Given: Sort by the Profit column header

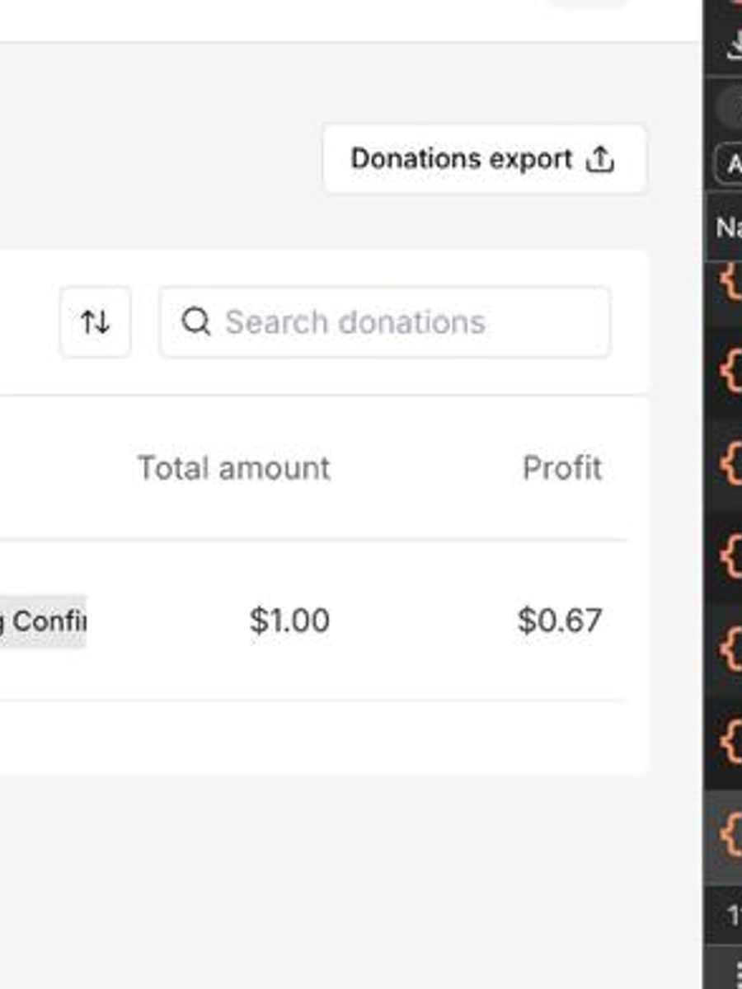Looking at the screenshot, I should [x=561, y=468].
